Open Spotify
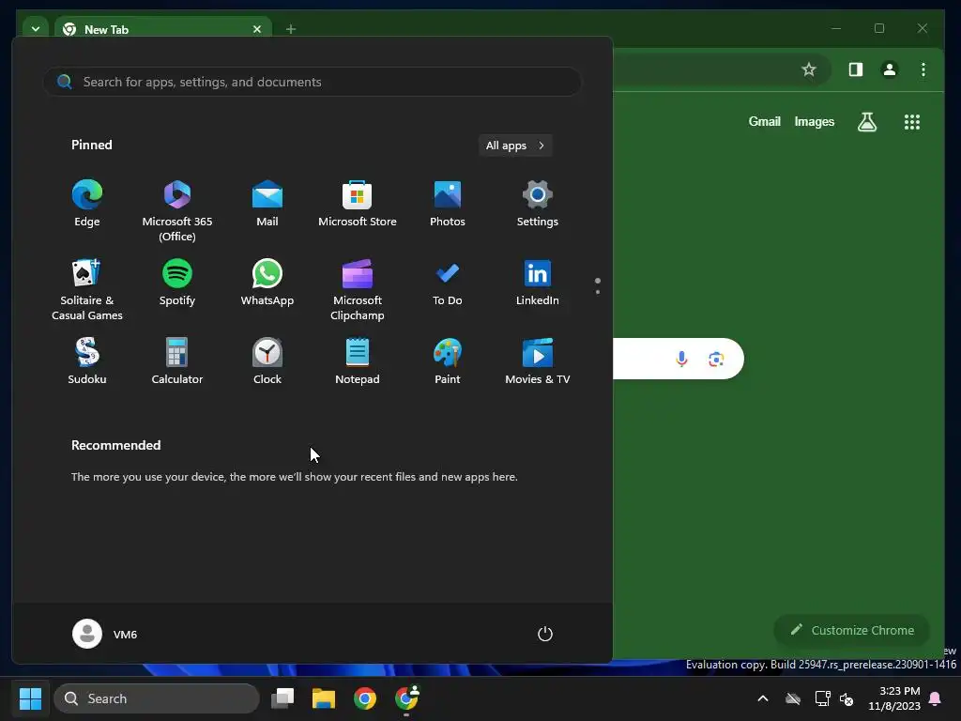This screenshot has width=961, height=721. click(x=177, y=283)
